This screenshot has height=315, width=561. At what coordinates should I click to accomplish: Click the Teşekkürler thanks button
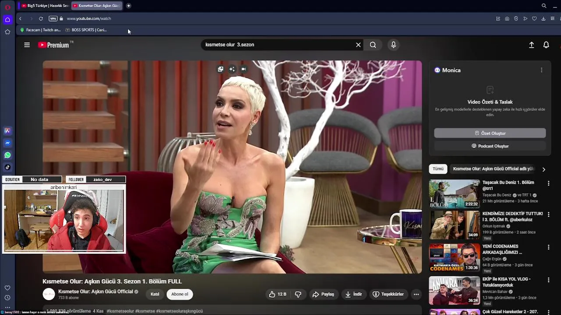pos(388,294)
